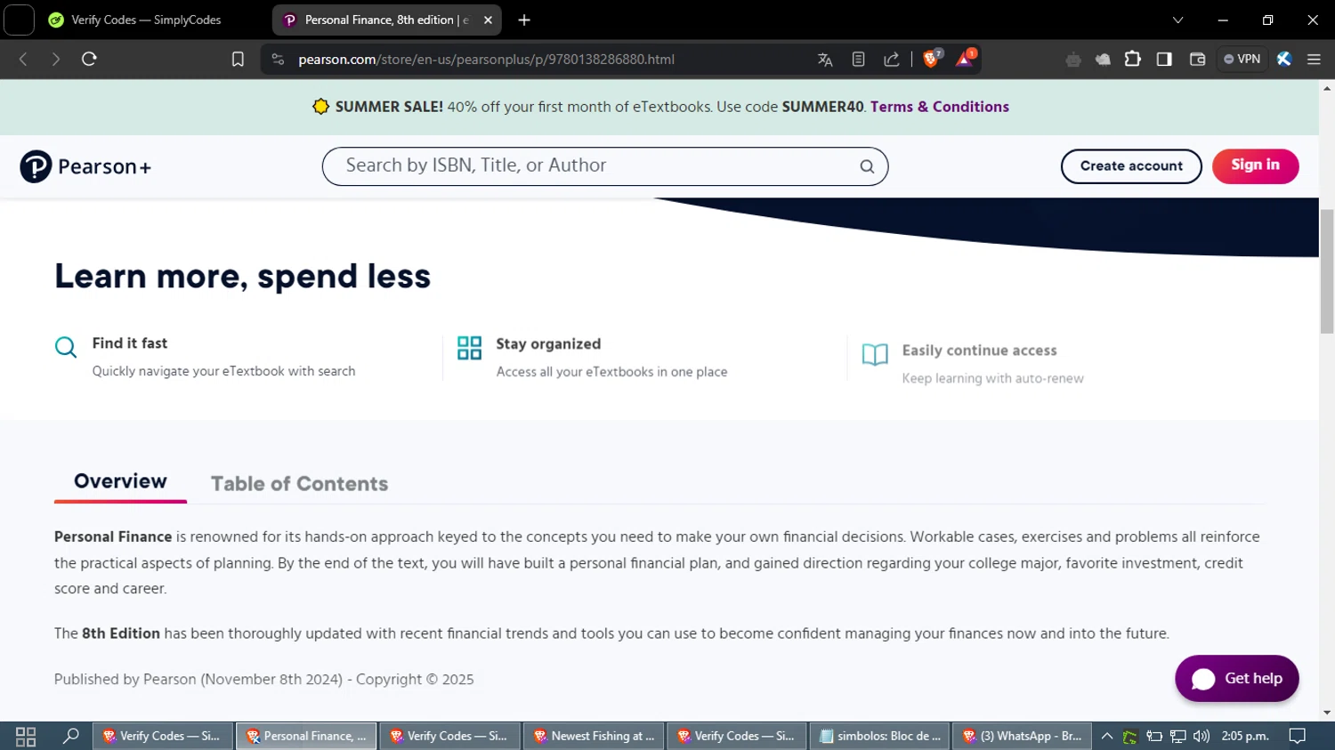Viewport: 1335px width, 750px height.
Task: Click the 2:05 p.m. clock in taskbar
Action: click(1245, 736)
